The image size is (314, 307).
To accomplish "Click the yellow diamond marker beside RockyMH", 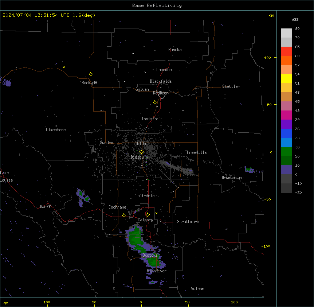I will 91,74.
